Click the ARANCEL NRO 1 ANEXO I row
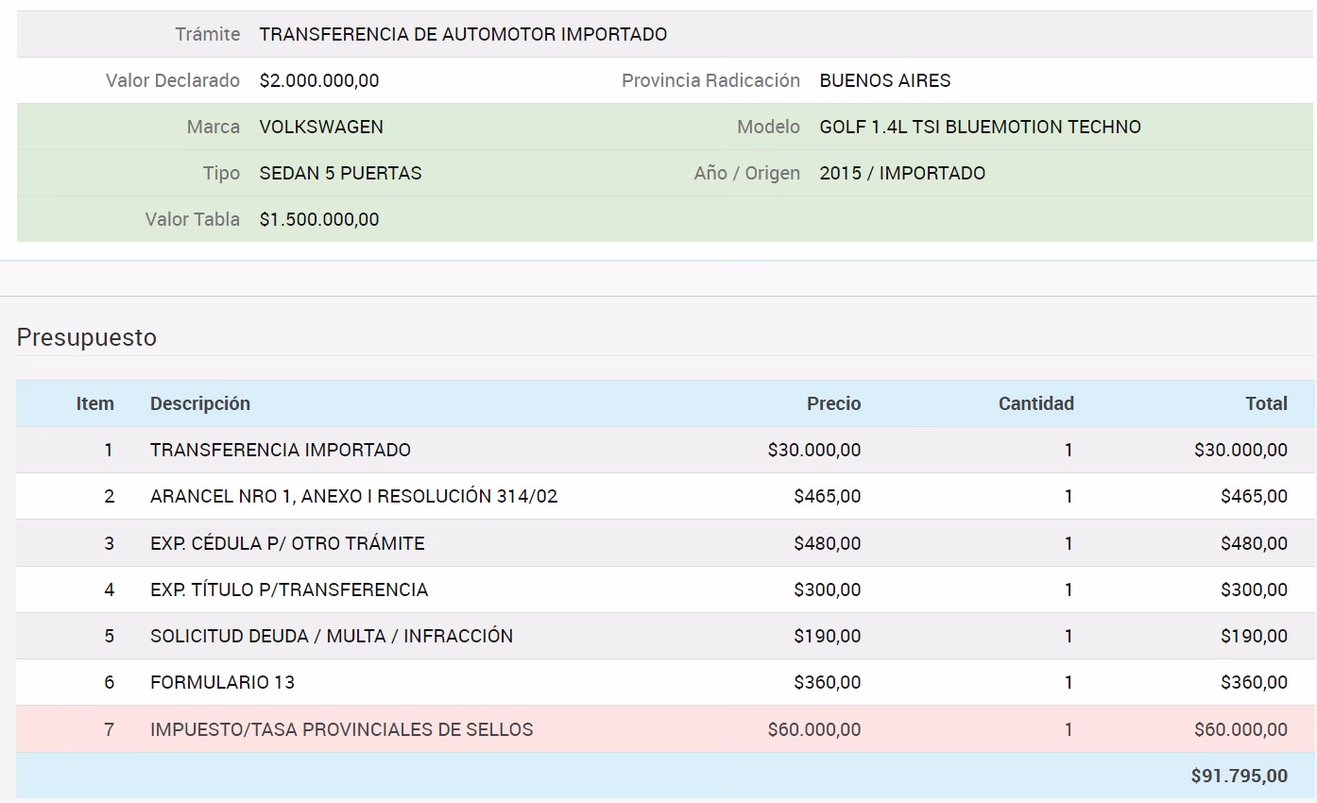 coord(353,496)
